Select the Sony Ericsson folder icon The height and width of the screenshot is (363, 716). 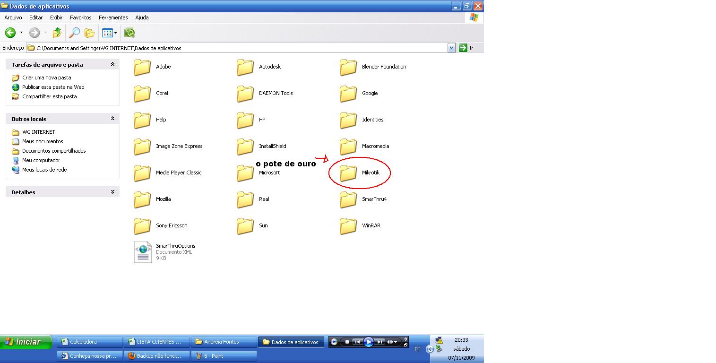tap(142, 226)
